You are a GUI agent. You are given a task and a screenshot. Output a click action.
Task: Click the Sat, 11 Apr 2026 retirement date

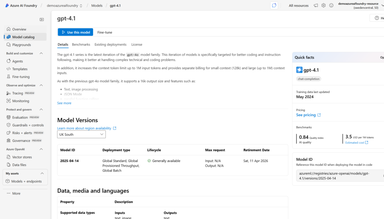(x=256, y=161)
